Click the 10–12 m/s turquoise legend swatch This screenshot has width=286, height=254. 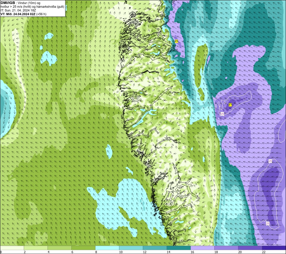click(131, 248)
